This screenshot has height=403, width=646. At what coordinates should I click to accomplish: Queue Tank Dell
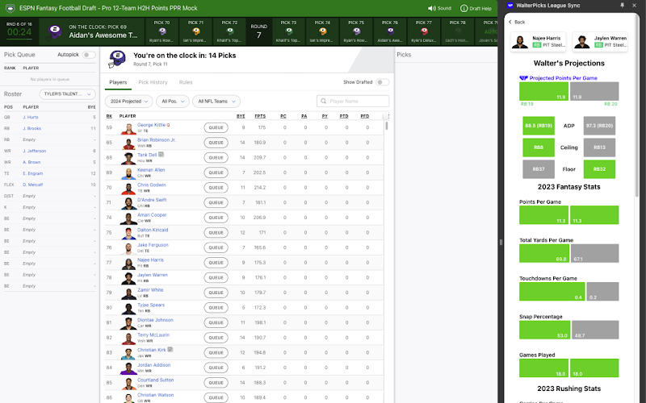[x=216, y=157]
